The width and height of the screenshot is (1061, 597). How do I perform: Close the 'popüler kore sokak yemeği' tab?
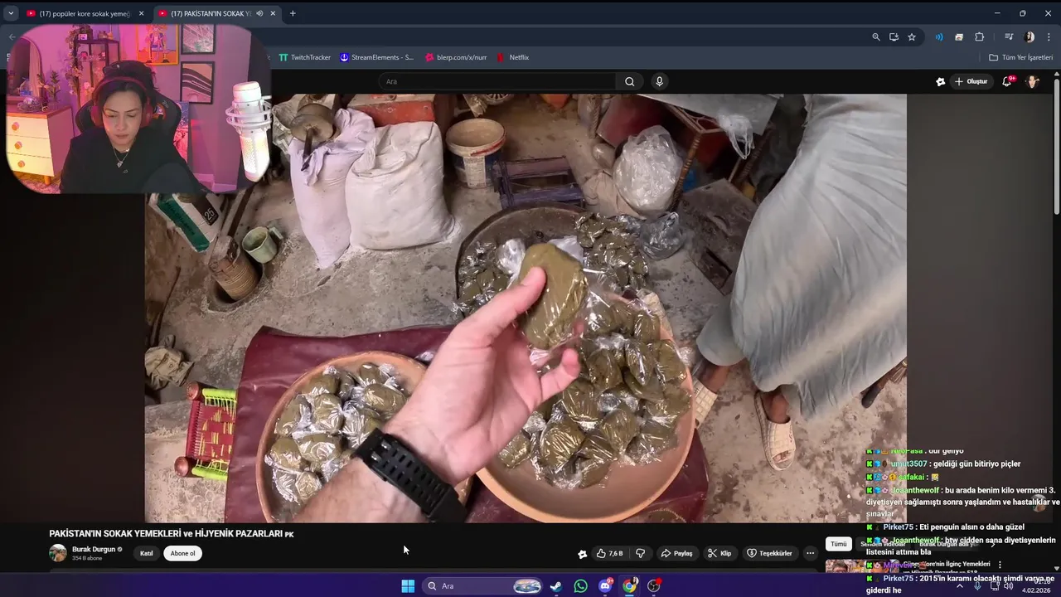pyautogui.click(x=141, y=13)
